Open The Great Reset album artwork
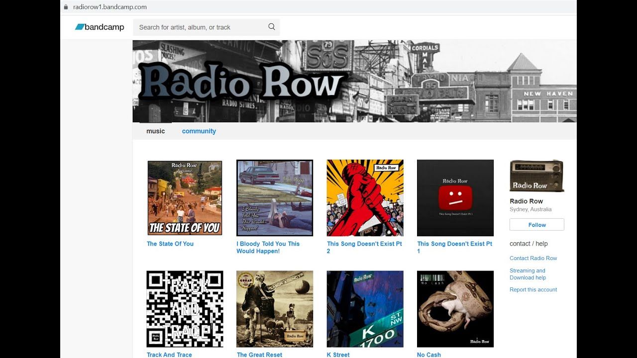The image size is (637, 358). [x=275, y=309]
